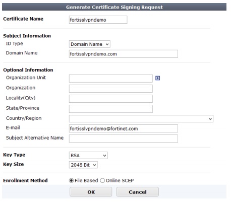Image resolution: width=231 pixels, height=205 pixels.
Task: Click the plus icon beside Organization Unit
Action: pos(157,78)
